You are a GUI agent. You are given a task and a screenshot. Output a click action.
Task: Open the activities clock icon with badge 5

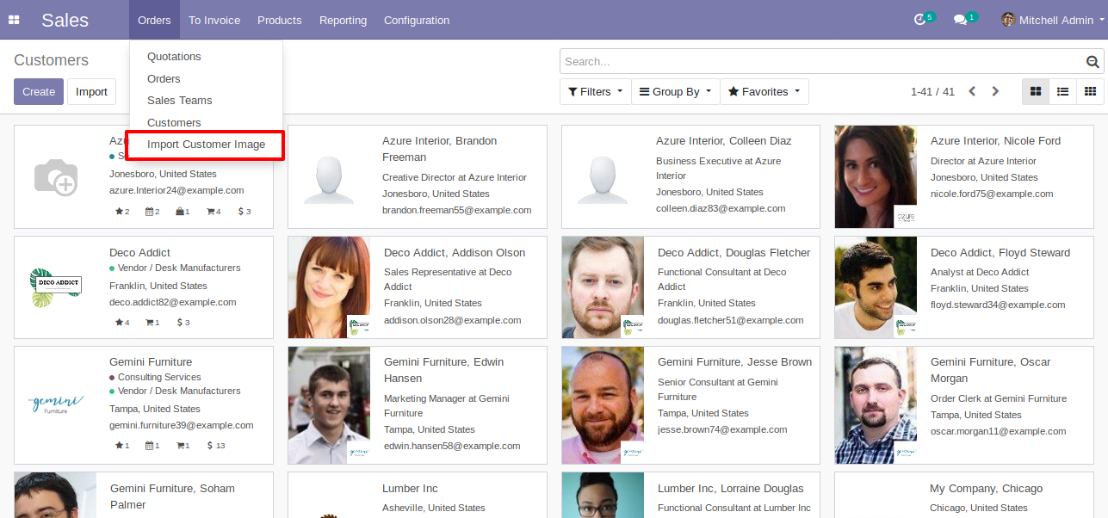click(x=919, y=20)
